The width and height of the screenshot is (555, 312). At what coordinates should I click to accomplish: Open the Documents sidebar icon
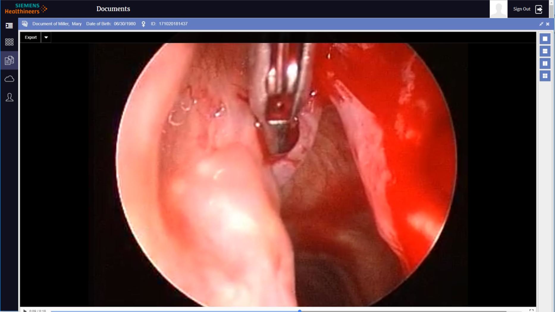click(x=9, y=60)
